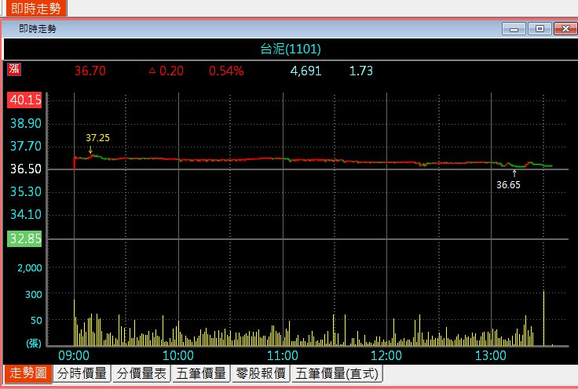The image size is (578, 389).
Task: Click the current price 36.70
Action: [x=90, y=71]
